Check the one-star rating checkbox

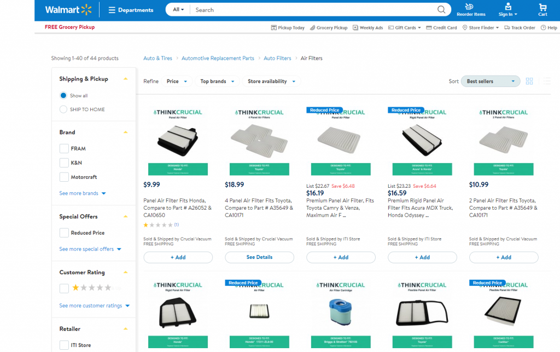coord(64,288)
